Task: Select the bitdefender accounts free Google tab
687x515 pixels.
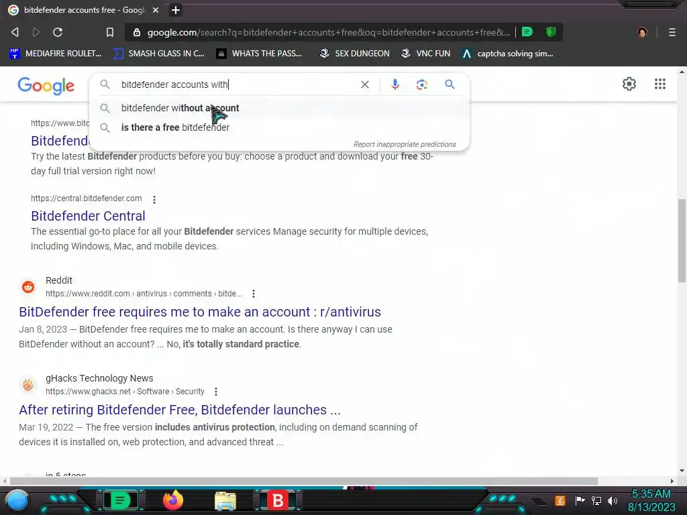Action: tap(83, 9)
